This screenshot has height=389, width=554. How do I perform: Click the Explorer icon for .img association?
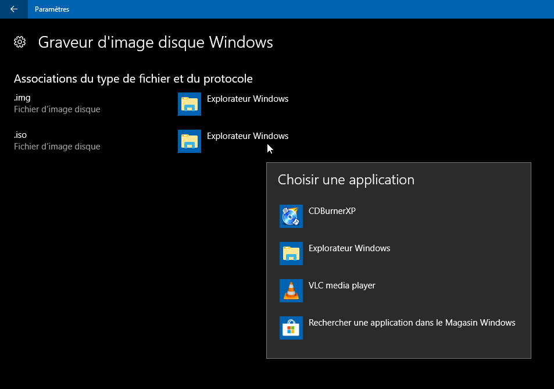pyautogui.click(x=190, y=104)
